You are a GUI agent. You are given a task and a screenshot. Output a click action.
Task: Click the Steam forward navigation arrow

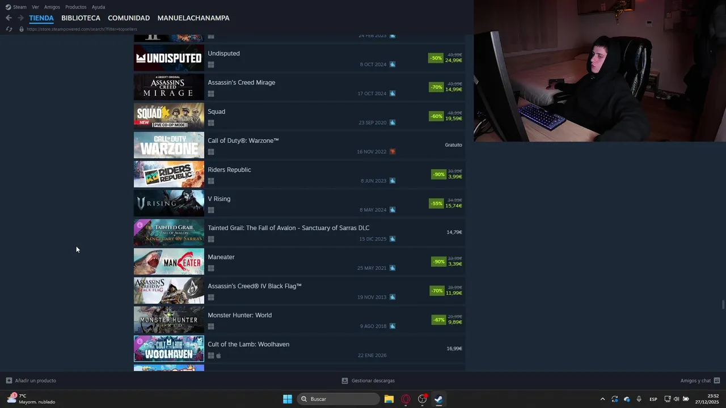pos(20,18)
